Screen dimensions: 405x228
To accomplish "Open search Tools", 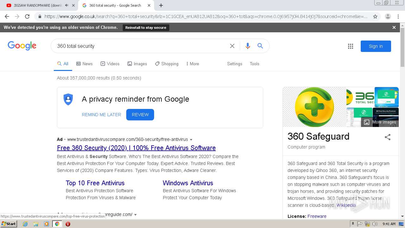I will point(254,64).
